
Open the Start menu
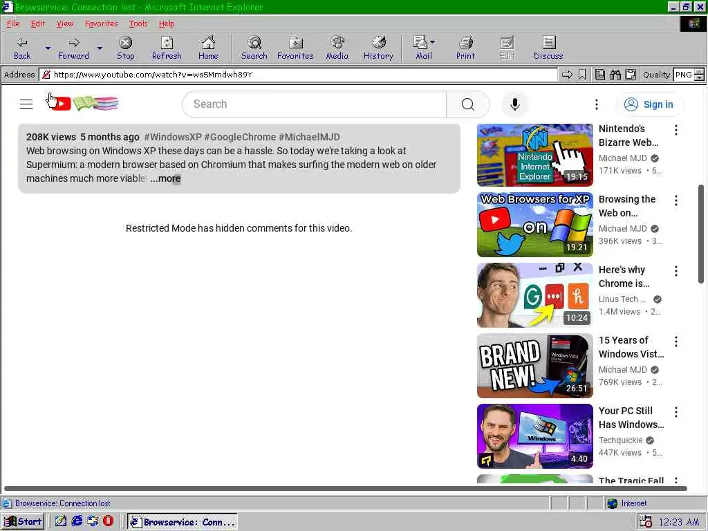coord(23,521)
